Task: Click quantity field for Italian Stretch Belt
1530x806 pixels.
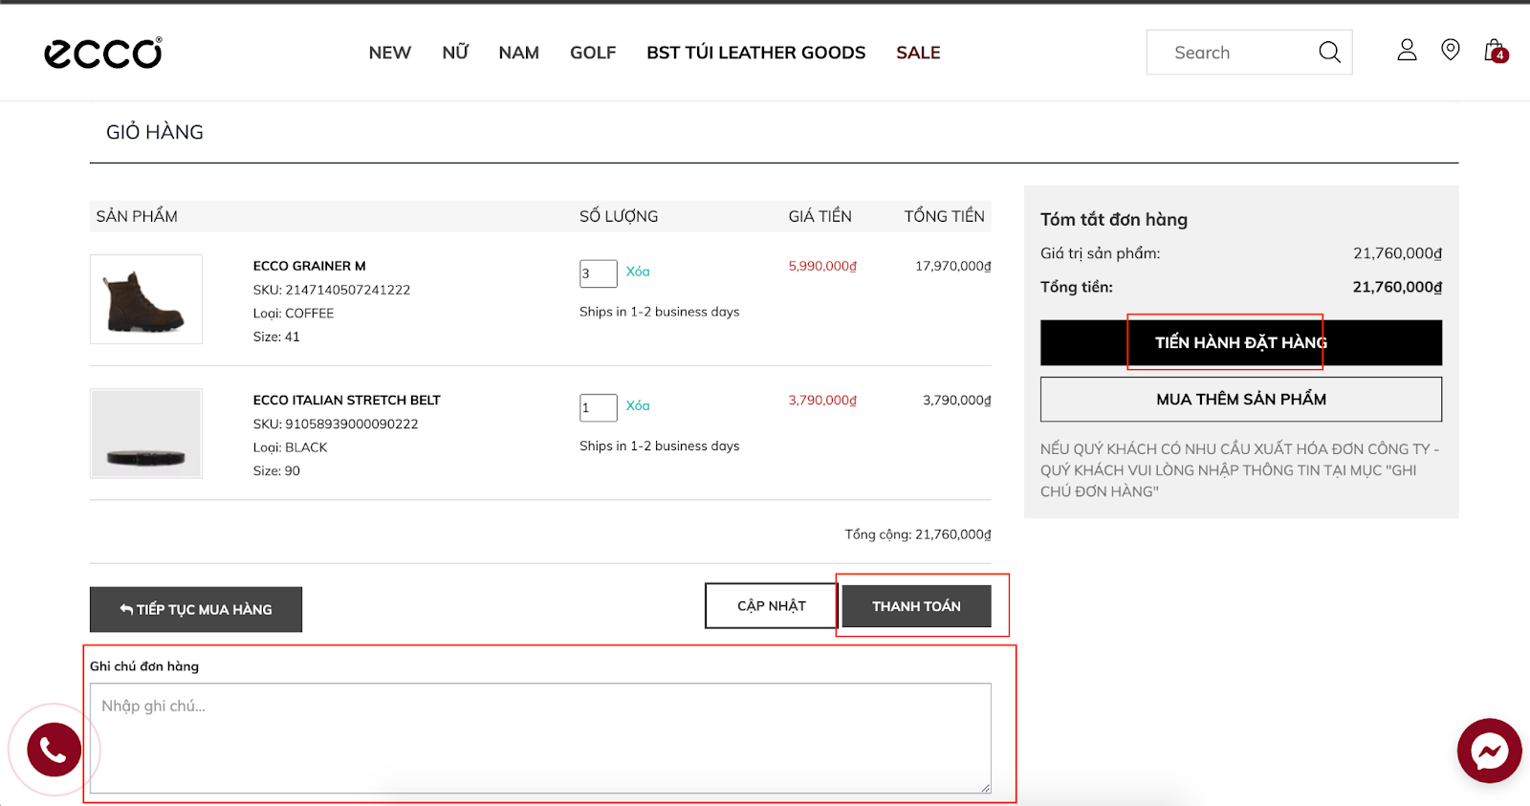Action: 598,407
